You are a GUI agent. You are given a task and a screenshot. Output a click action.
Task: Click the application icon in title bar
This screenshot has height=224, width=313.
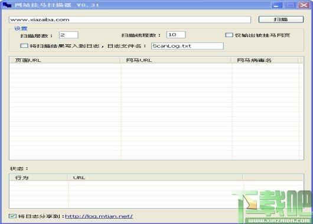coord(7,5)
